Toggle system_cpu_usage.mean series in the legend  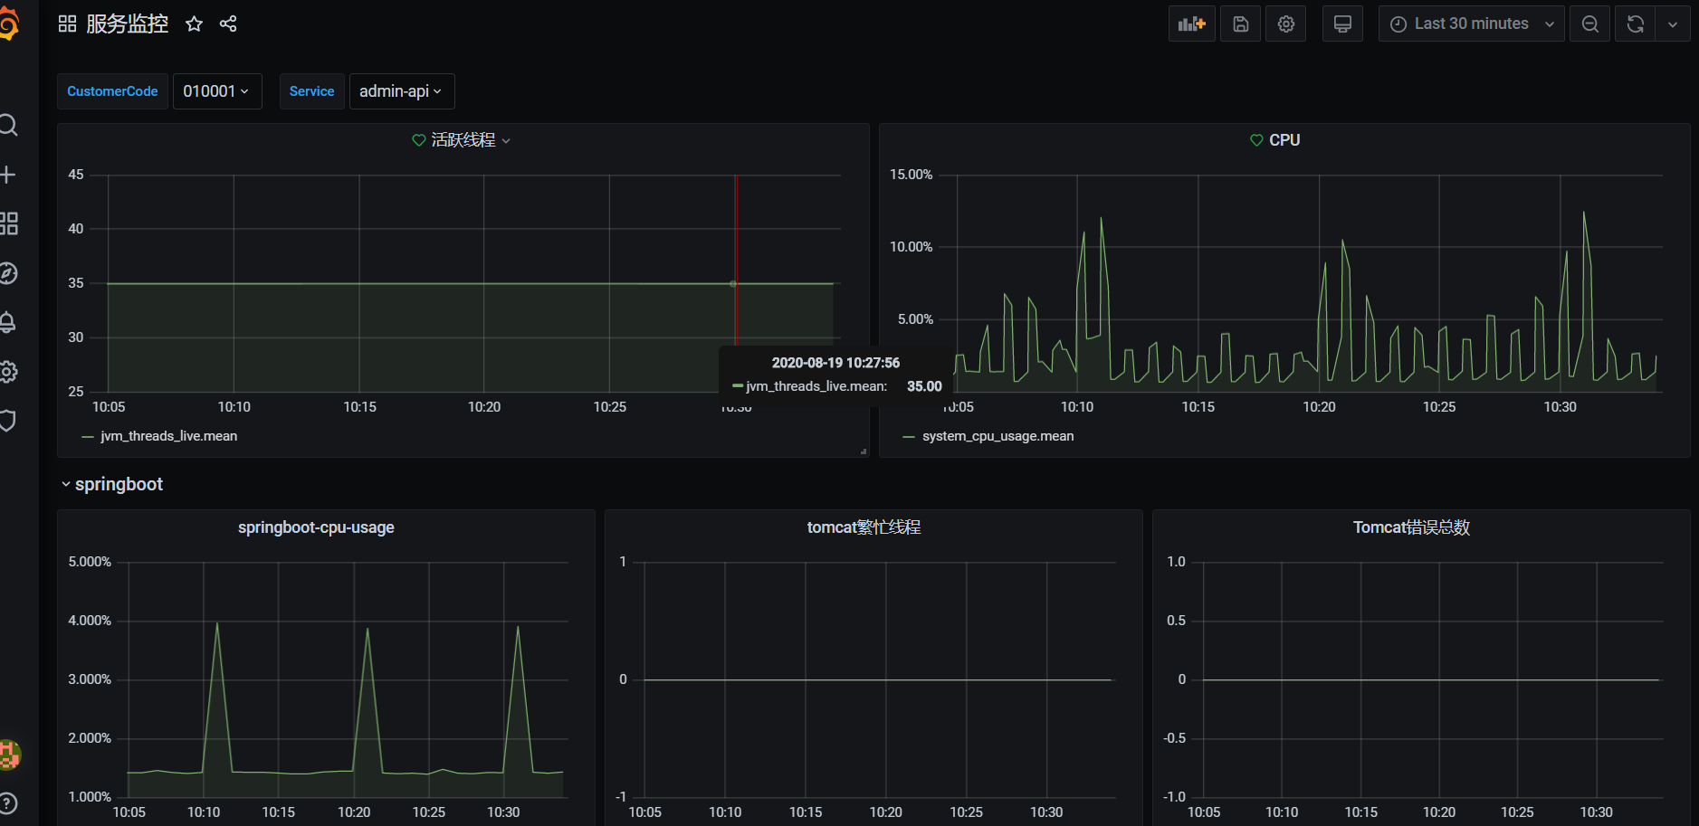click(x=997, y=435)
